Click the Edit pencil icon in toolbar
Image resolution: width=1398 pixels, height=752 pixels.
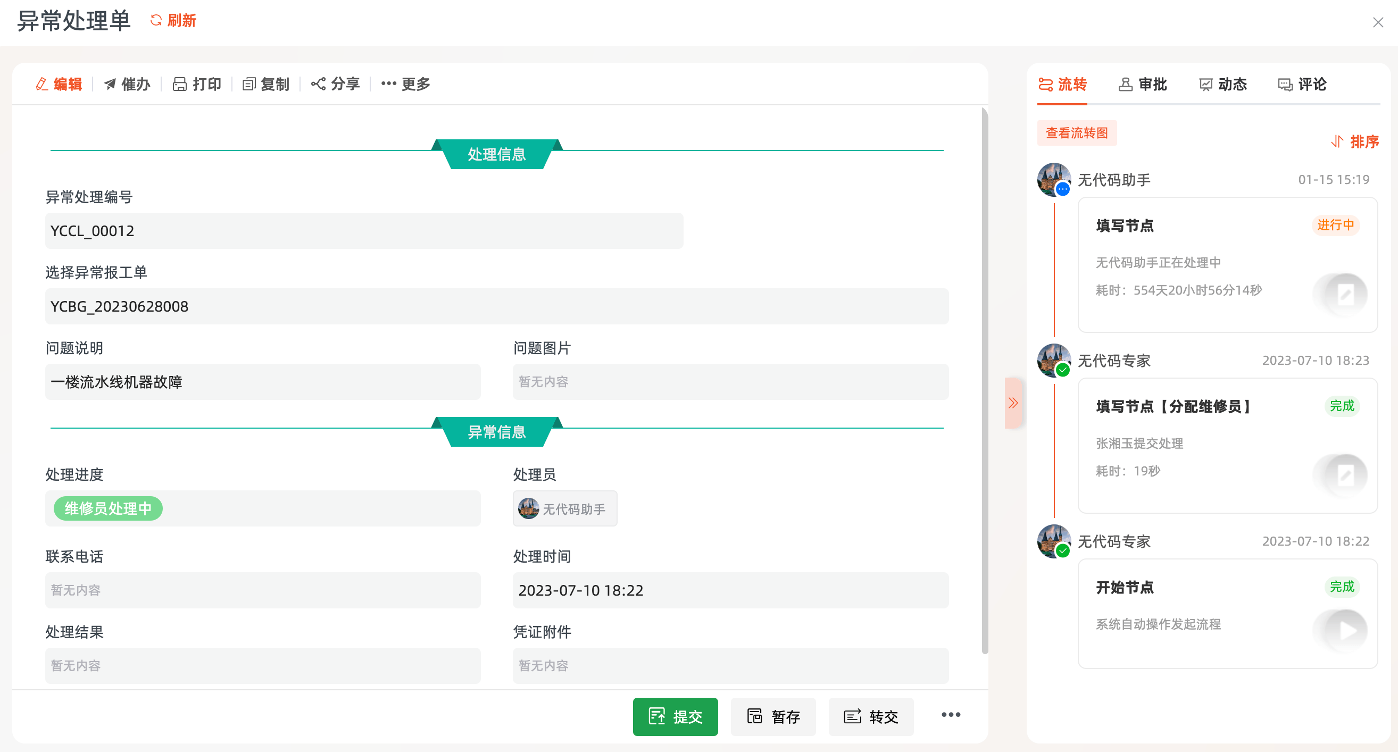[x=42, y=84]
